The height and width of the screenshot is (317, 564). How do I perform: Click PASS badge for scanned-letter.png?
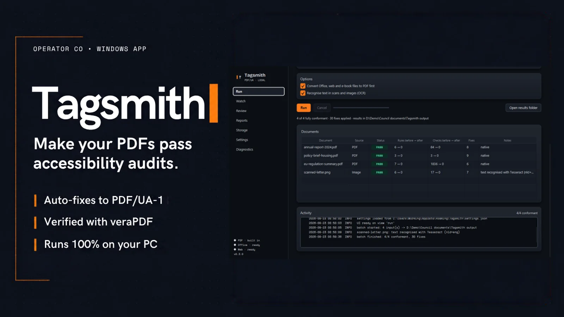tap(379, 173)
